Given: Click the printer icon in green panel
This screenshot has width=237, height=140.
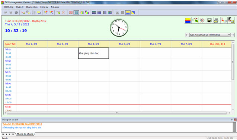Looking at the screenshot, I should point(216,20).
